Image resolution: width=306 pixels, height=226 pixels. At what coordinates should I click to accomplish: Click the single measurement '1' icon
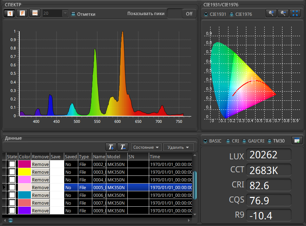click(x=10, y=13)
